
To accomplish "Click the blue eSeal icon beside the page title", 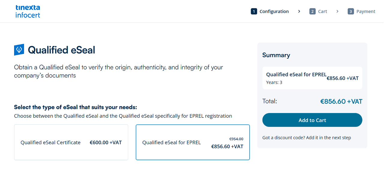I will 19,50.
